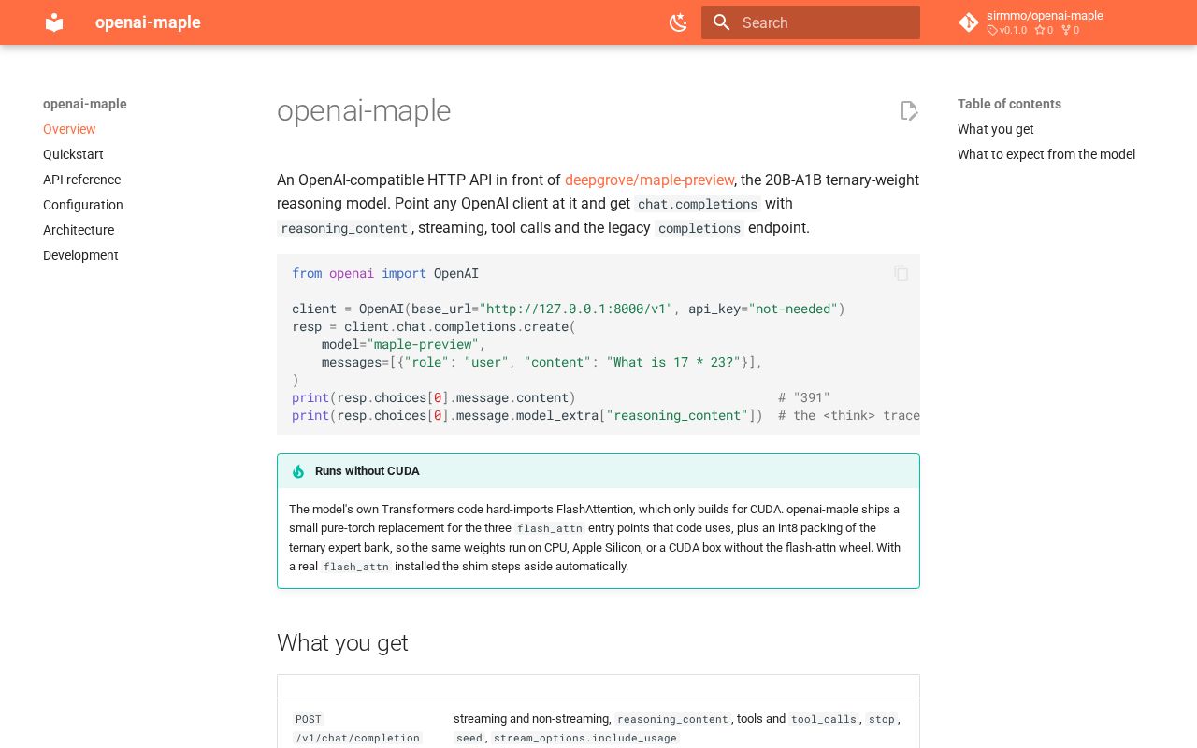Follow the deepgrove/maple-preview link
The height and width of the screenshot is (748, 1197).
click(x=650, y=180)
